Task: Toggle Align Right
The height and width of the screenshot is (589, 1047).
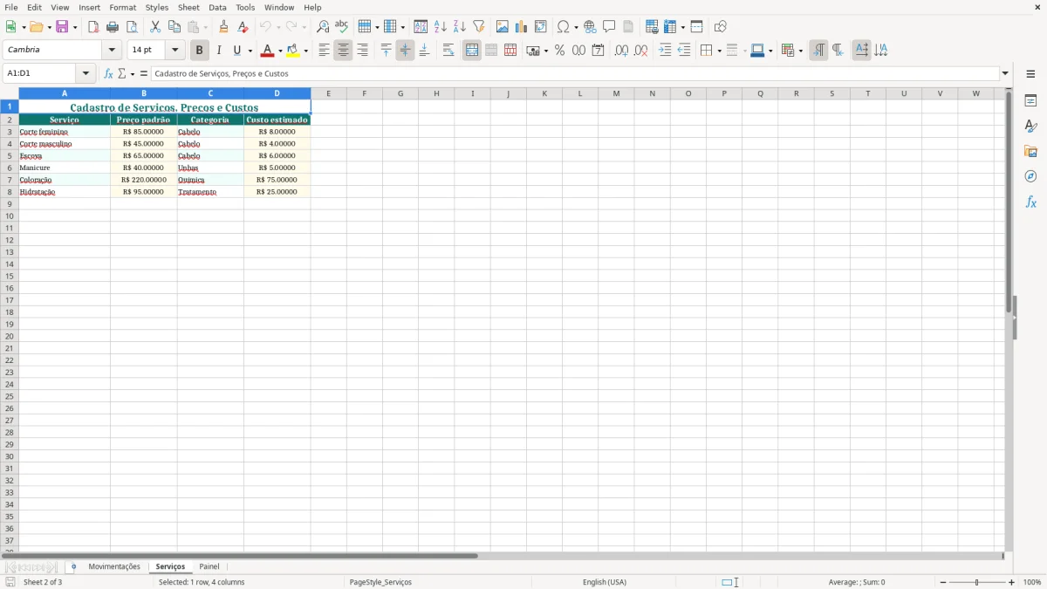Action: click(x=363, y=51)
